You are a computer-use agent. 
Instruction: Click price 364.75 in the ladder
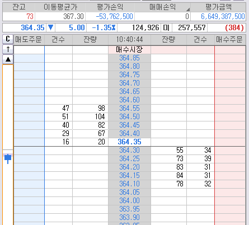(x=129, y=75)
